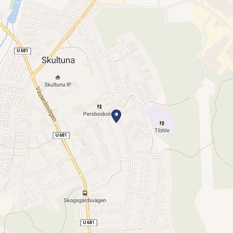Image resolution: width=233 pixels, height=233 pixels.
Task: Select the Skogsgårdsvägen stop name label
Action: [x=85, y=200]
